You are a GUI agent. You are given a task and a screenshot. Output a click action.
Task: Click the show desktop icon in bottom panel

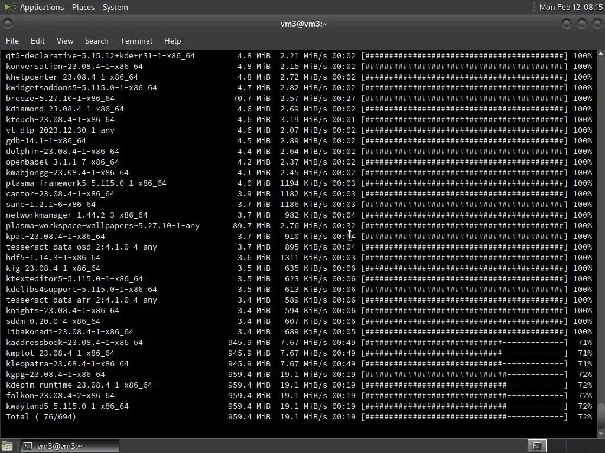(x=7, y=446)
